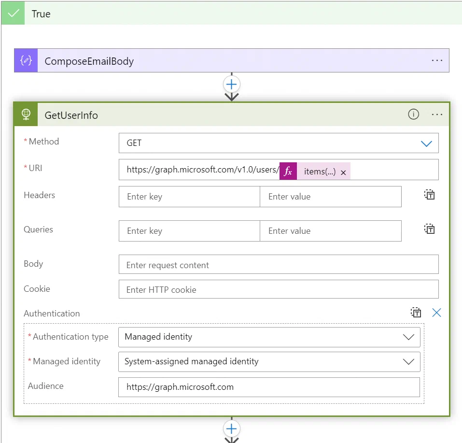Click the Authentication label

52,313
